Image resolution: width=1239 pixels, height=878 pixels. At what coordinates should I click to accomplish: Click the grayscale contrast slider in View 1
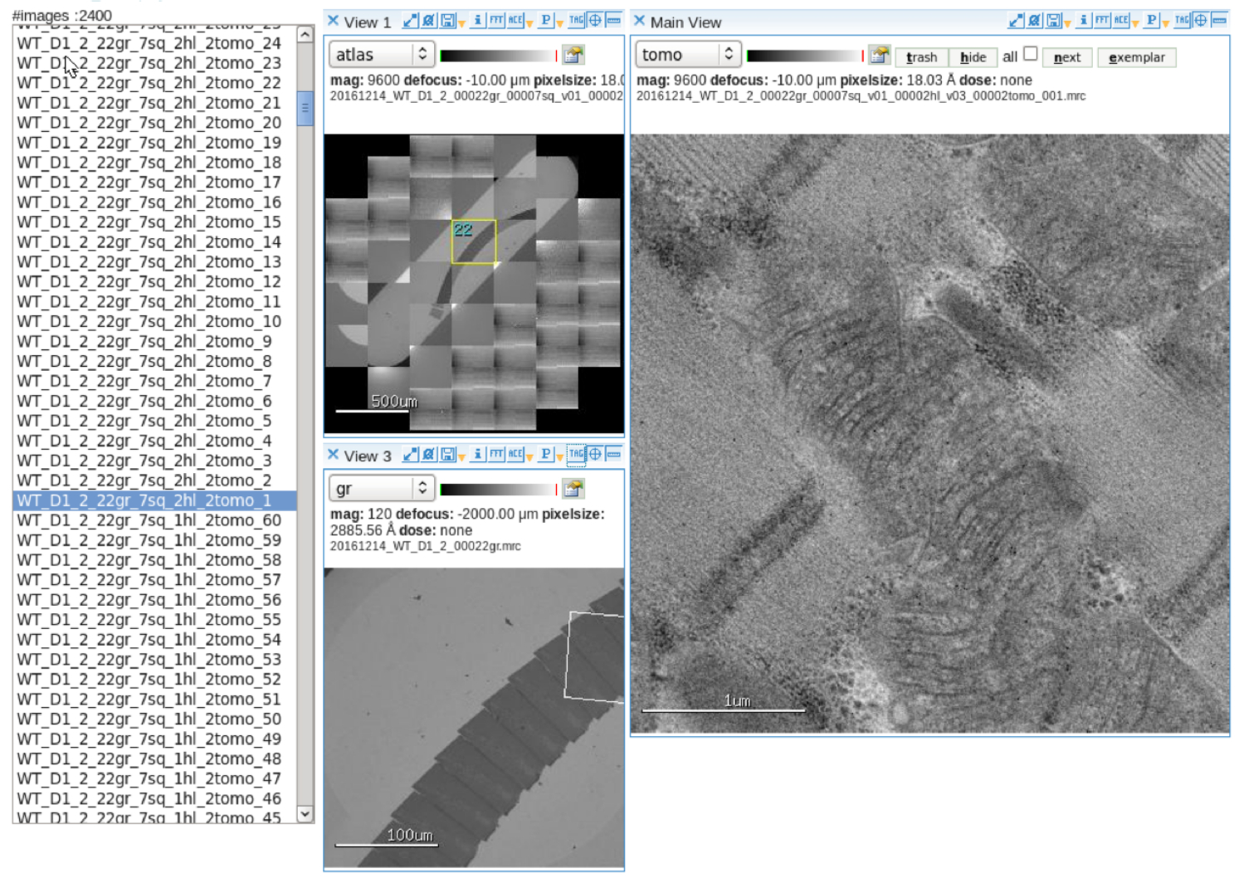click(497, 56)
